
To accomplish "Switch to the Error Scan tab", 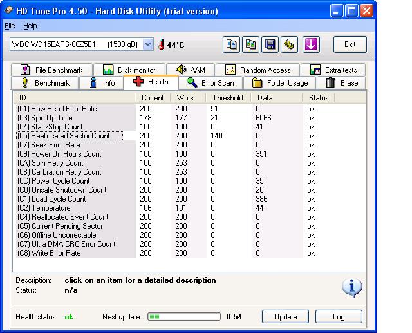I will pyautogui.click(x=211, y=83).
